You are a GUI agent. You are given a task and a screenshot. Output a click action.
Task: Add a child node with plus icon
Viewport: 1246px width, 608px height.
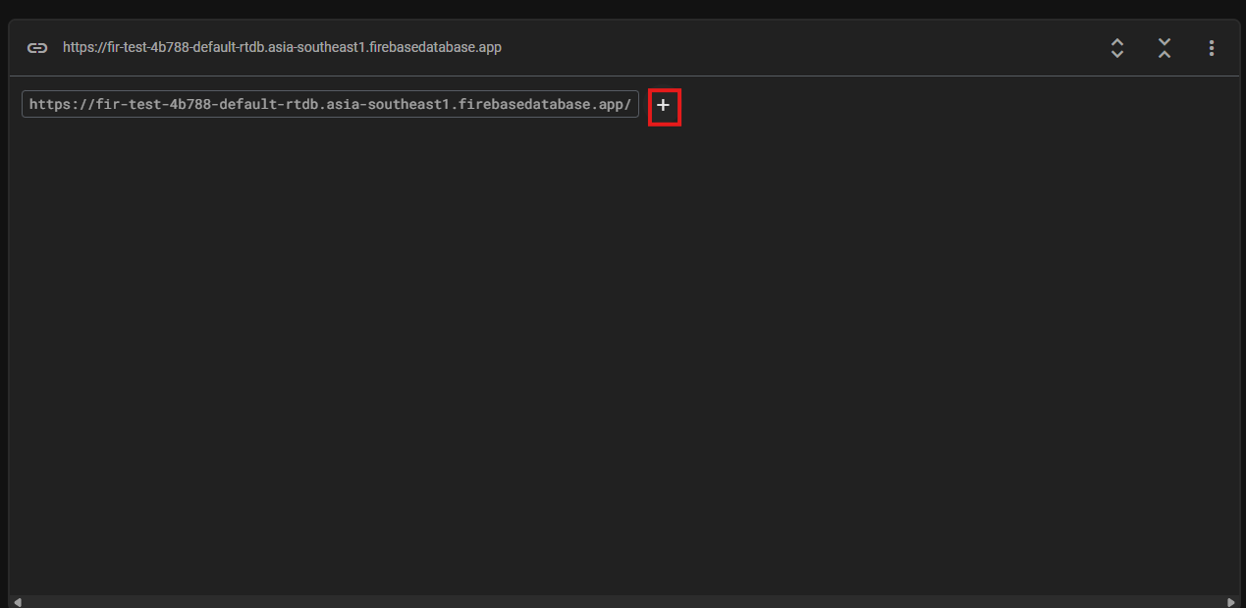(x=664, y=105)
